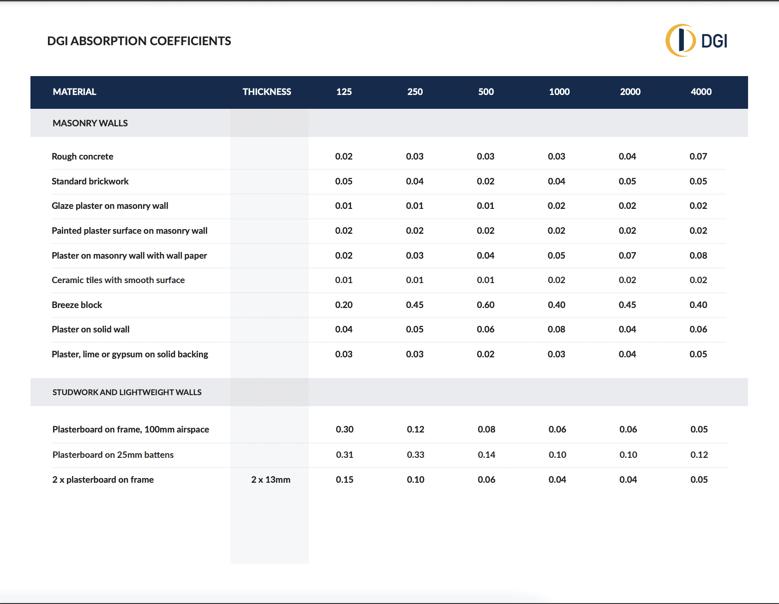The image size is (779, 604).
Task: Select the Breeze block material name
Action: click(77, 305)
